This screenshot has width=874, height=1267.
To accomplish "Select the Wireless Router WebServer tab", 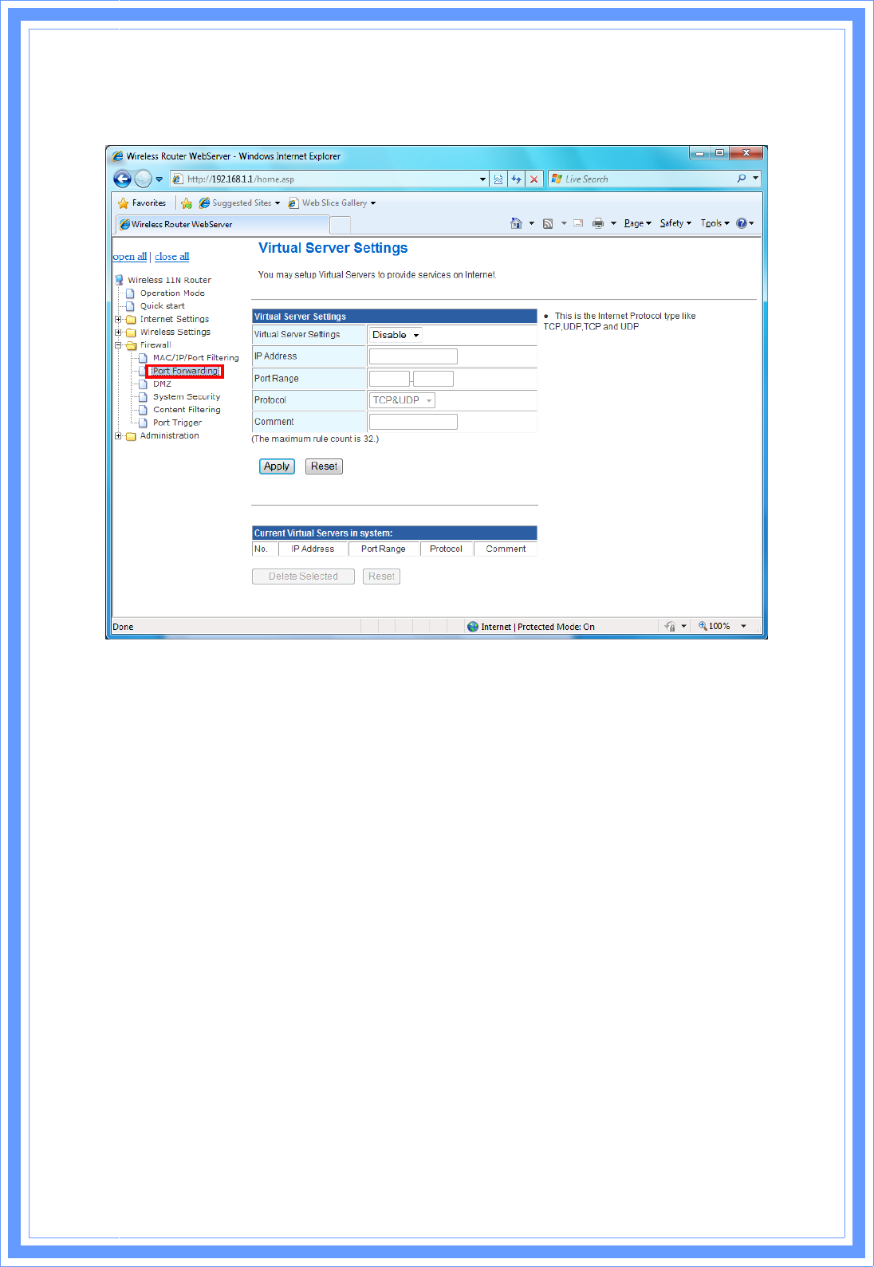I will (x=222, y=224).
